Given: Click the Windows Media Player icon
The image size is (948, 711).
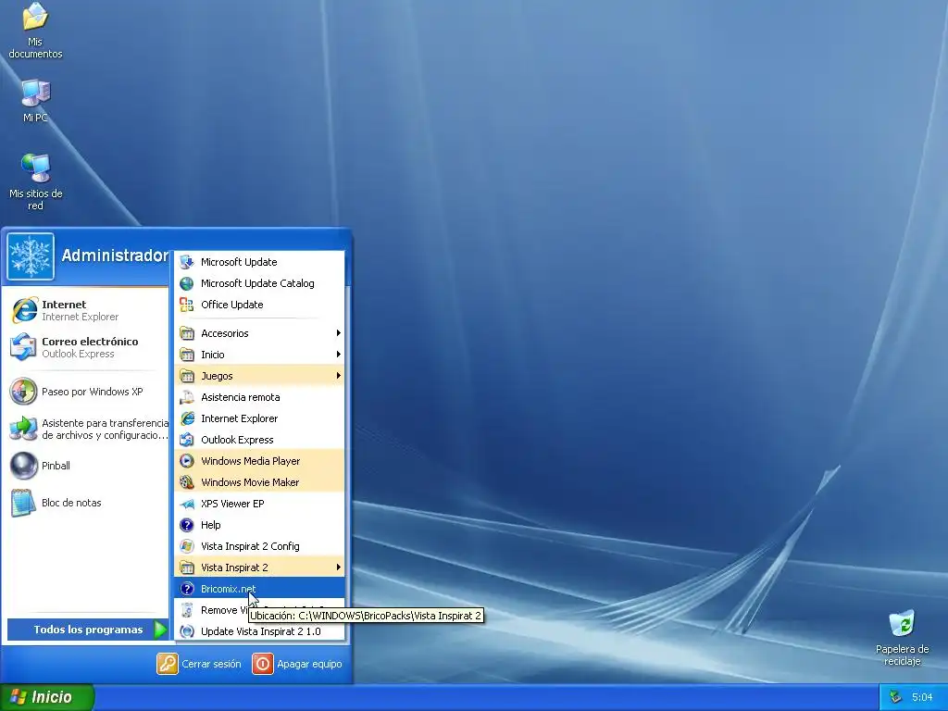Looking at the screenshot, I should 187,461.
